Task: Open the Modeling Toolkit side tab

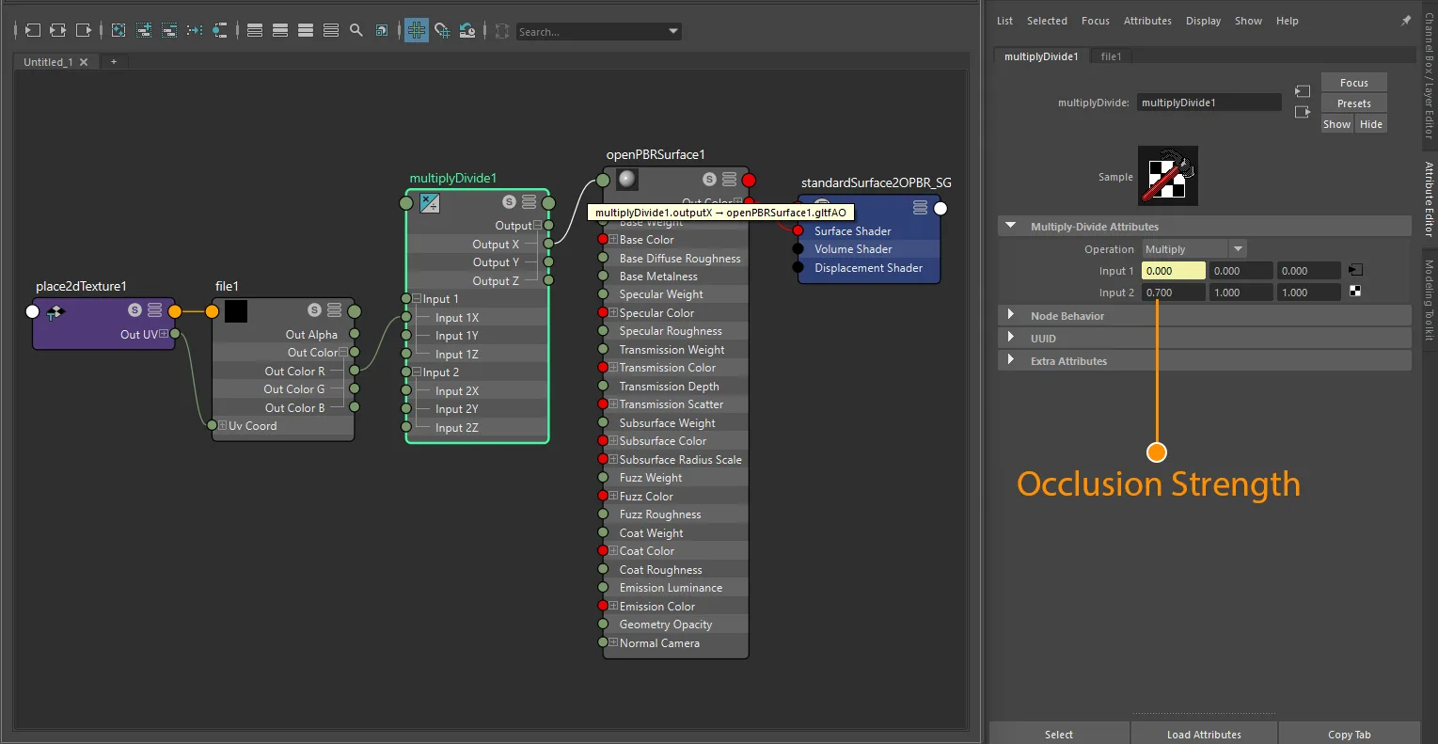Action: pyautogui.click(x=1429, y=300)
